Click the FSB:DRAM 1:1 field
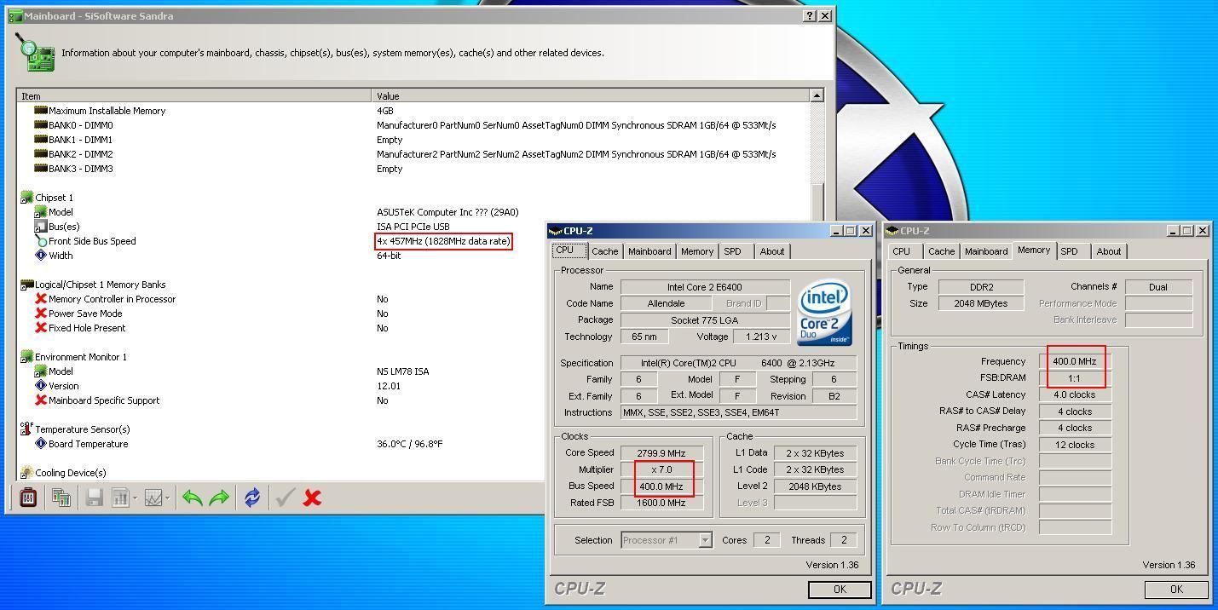This screenshot has width=1218, height=610. click(1075, 378)
